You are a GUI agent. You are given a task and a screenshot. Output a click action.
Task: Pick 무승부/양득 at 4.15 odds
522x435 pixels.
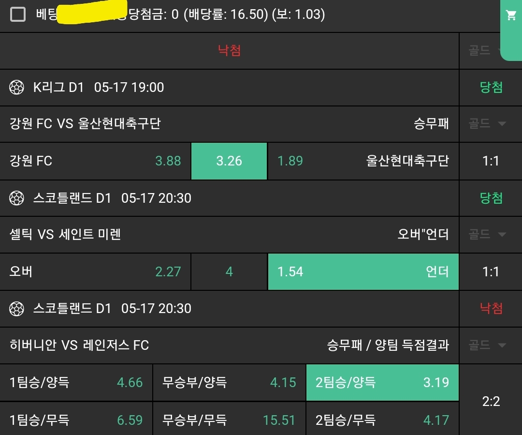[229, 383]
